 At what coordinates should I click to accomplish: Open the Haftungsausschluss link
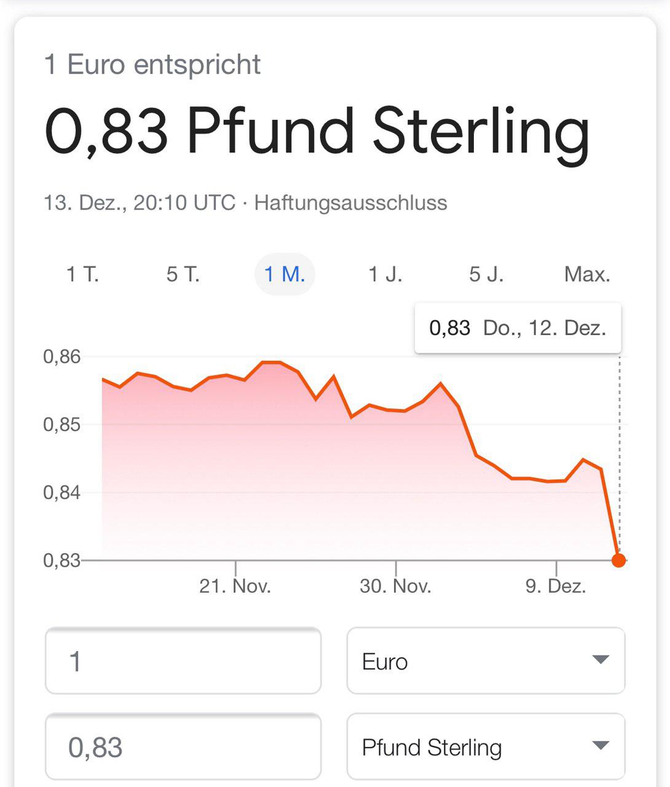pos(351,203)
